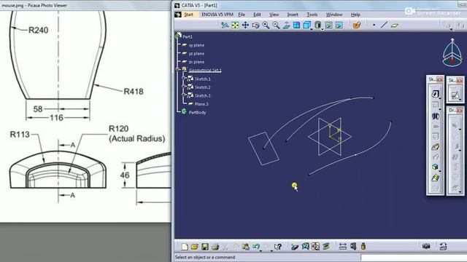Open the Multi-View window icon

point(297,25)
